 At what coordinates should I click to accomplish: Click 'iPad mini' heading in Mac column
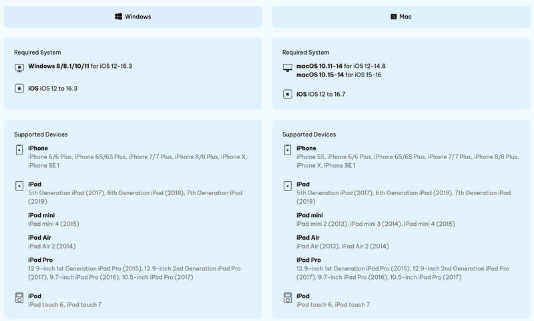[x=310, y=215]
